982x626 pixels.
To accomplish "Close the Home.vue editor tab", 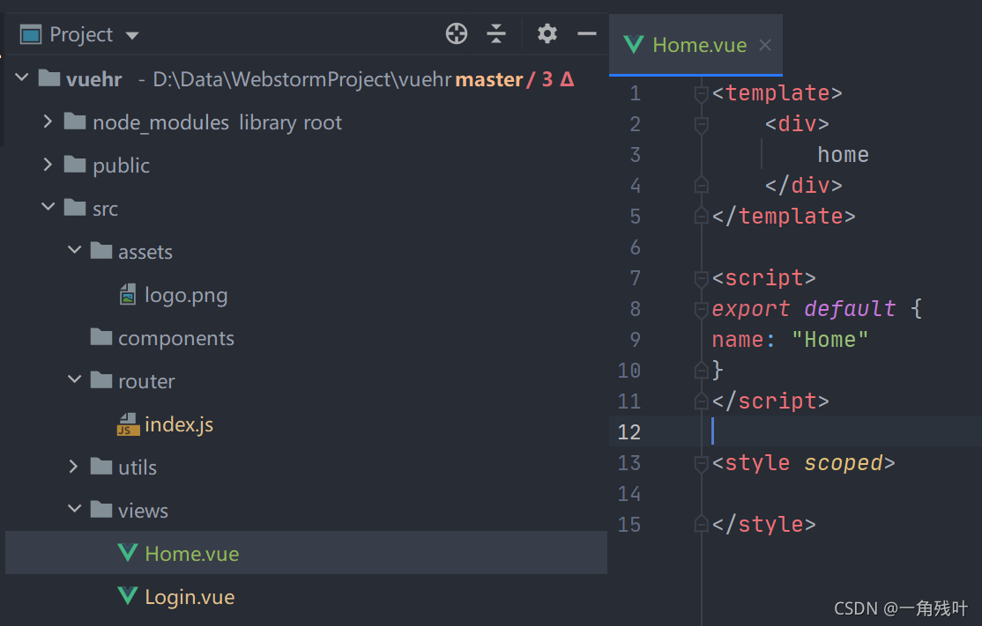I will tap(764, 45).
